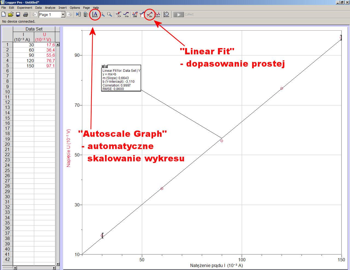Click the y-axis tick value 10
Screen dimensions: 350x270
tap(77, 254)
